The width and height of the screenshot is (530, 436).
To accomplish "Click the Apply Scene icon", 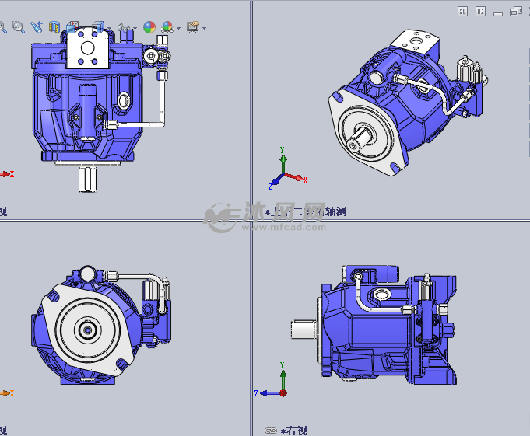I will (x=167, y=27).
